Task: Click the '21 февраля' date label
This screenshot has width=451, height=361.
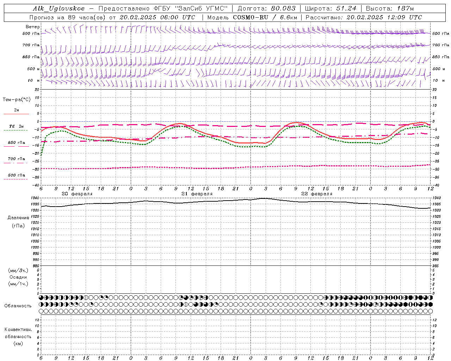Action: (197, 194)
